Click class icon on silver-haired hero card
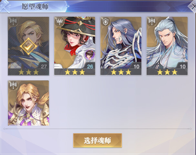The height and width of the screenshot is (155, 196). pyautogui.click(x=152, y=22)
